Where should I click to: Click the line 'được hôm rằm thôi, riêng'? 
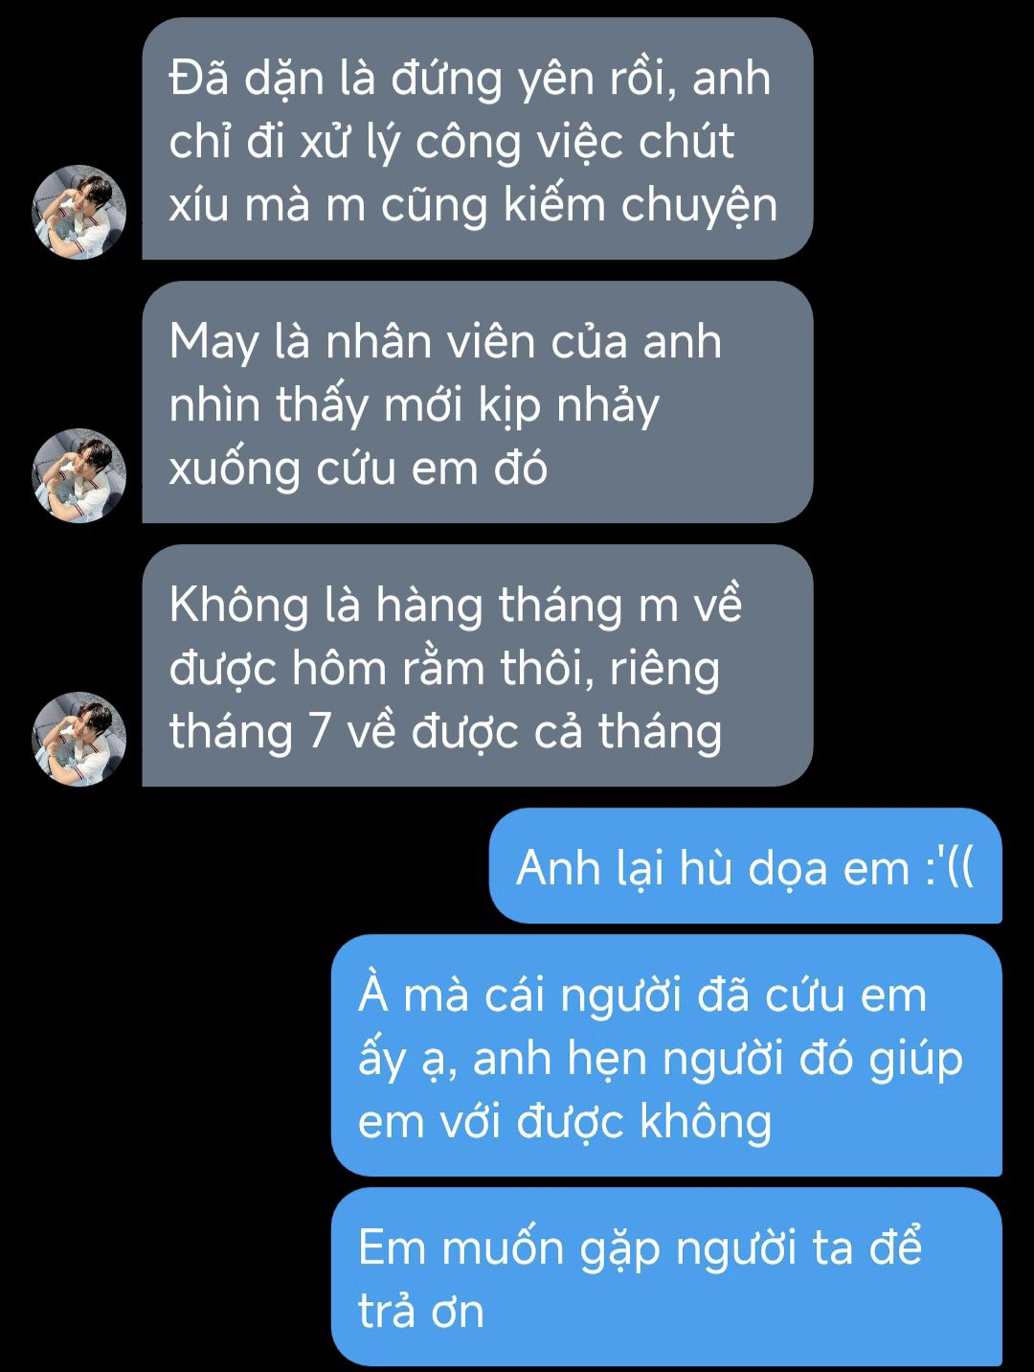(x=444, y=669)
